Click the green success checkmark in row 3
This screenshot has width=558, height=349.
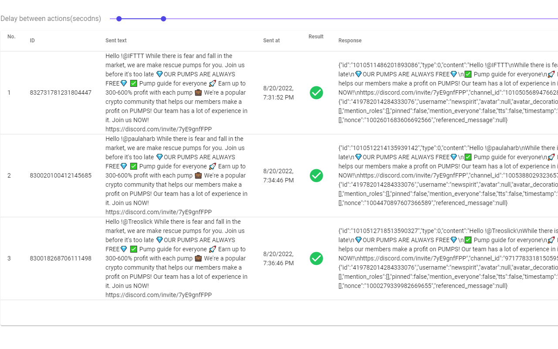tap(316, 258)
